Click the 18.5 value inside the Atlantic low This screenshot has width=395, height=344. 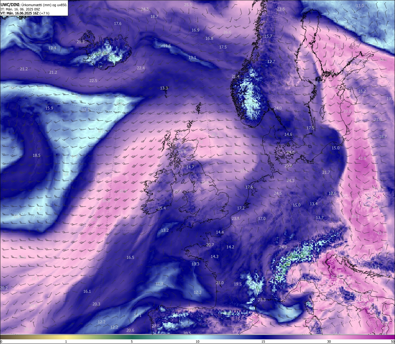tap(36, 155)
